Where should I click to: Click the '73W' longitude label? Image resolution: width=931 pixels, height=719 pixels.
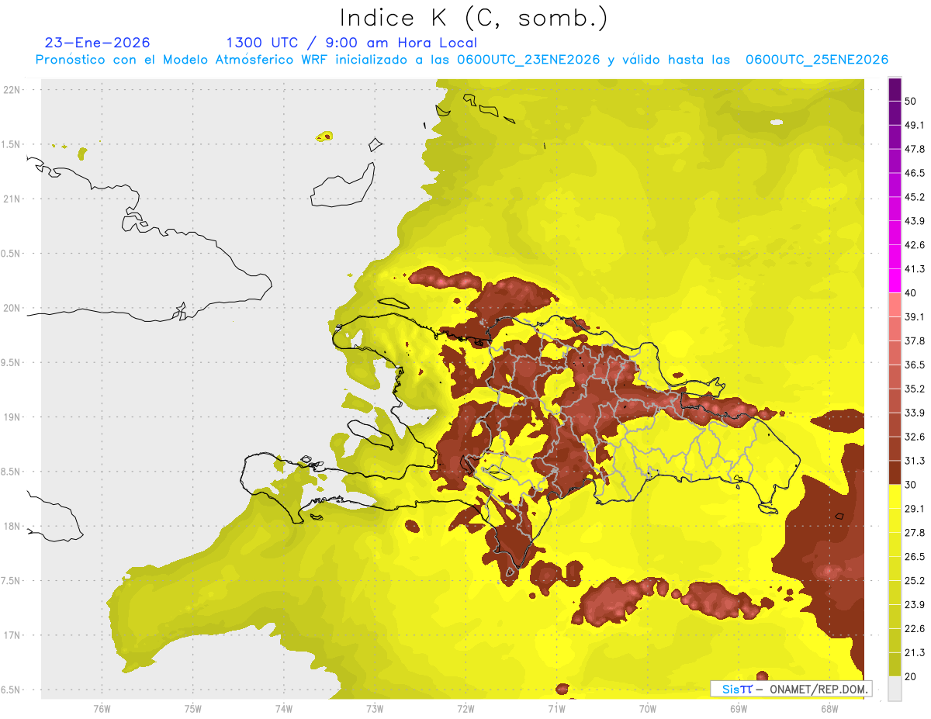374,708
